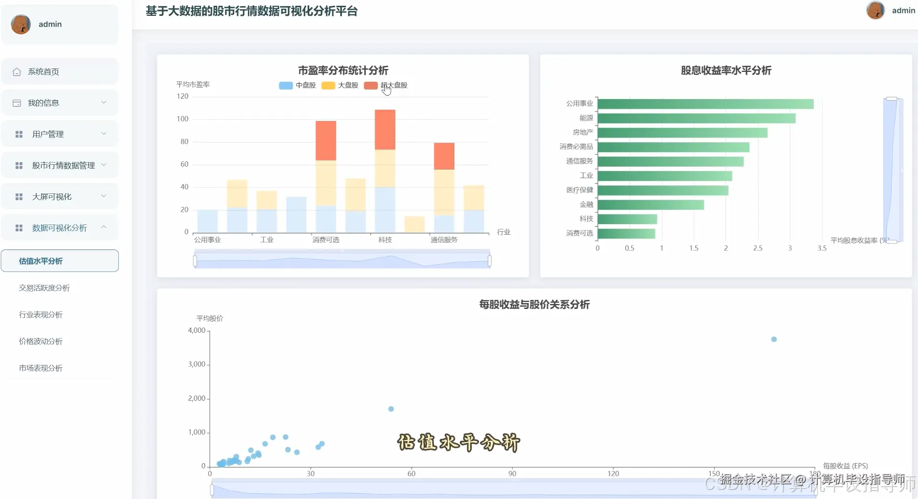Click the 每股收益与股价关系分析 title

coord(535,305)
